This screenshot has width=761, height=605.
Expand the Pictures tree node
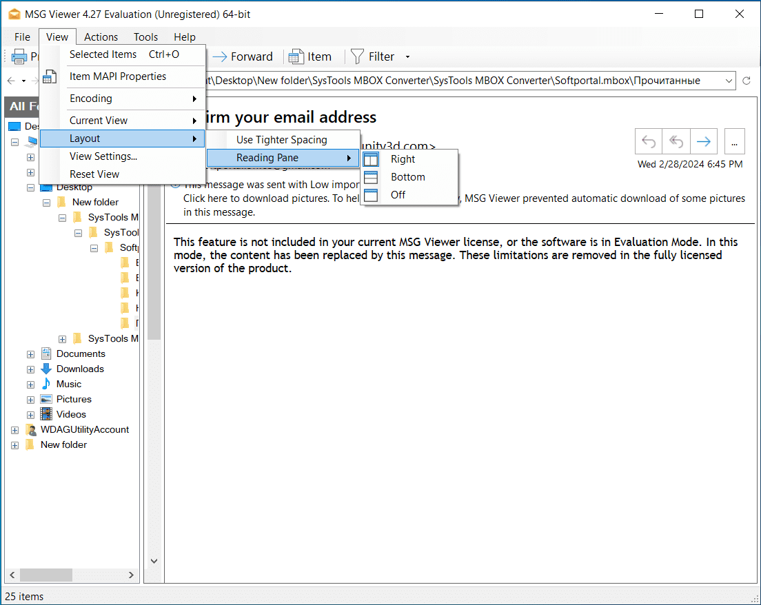30,400
